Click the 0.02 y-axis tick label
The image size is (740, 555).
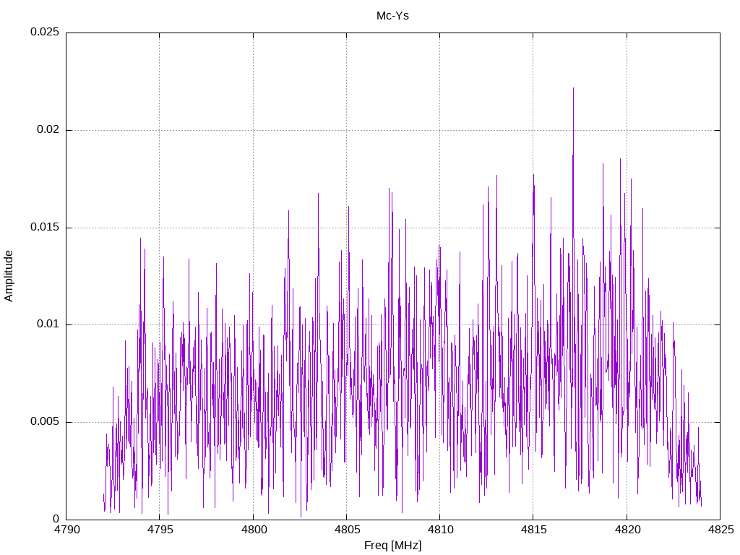(x=48, y=129)
